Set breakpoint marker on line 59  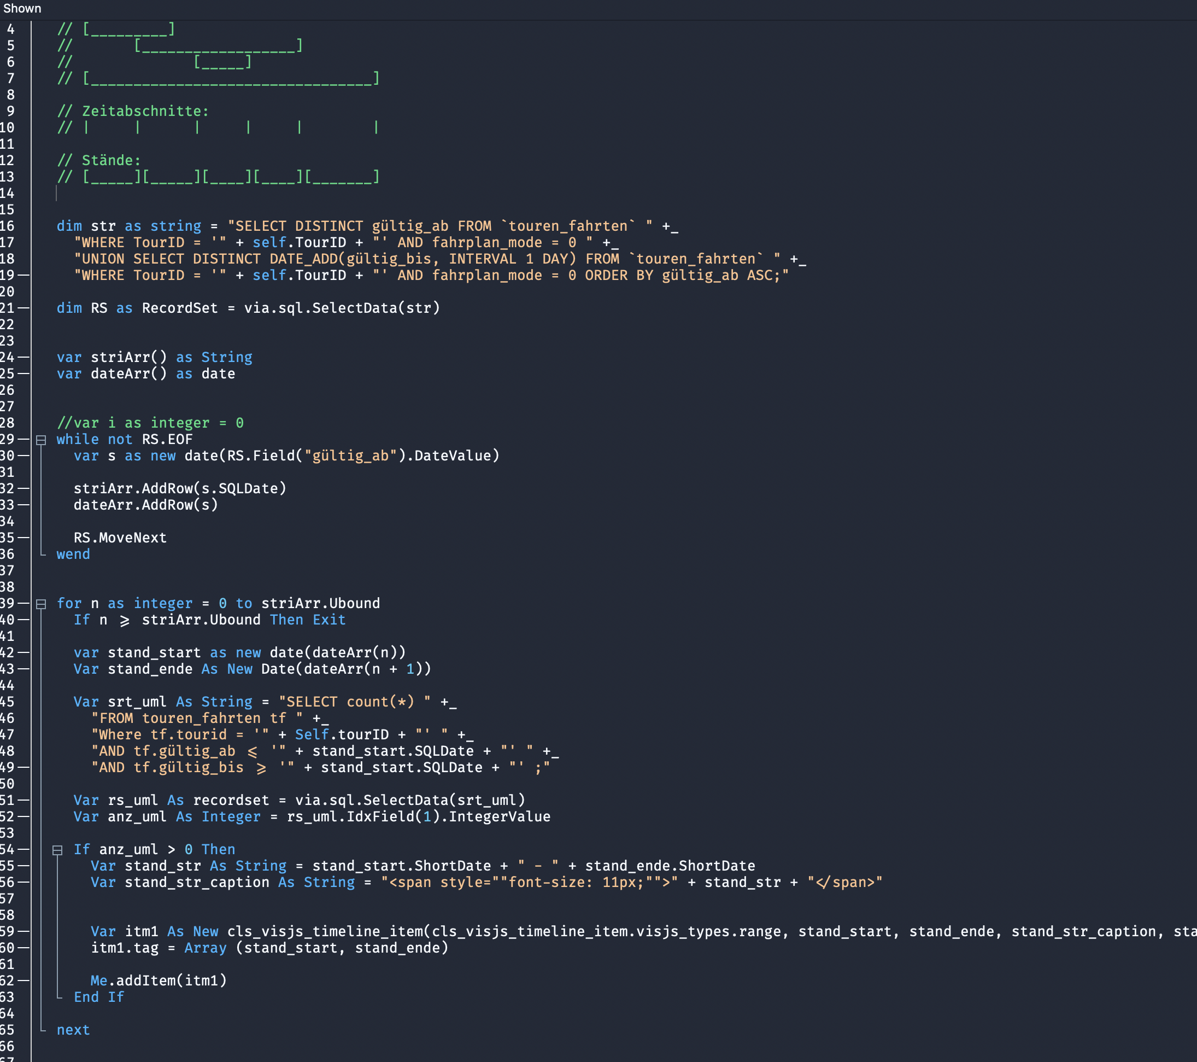[24, 931]
